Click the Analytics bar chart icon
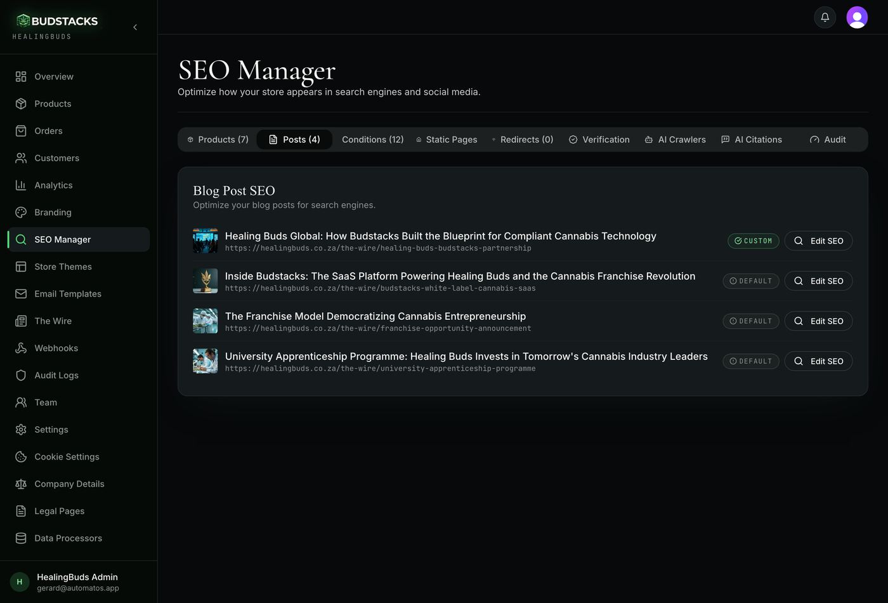888x603 pixels. coord(21,185)
